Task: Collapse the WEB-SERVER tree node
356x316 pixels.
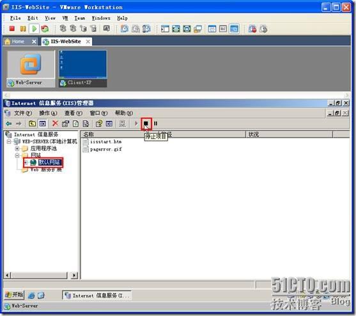Action: coord(8,142)
